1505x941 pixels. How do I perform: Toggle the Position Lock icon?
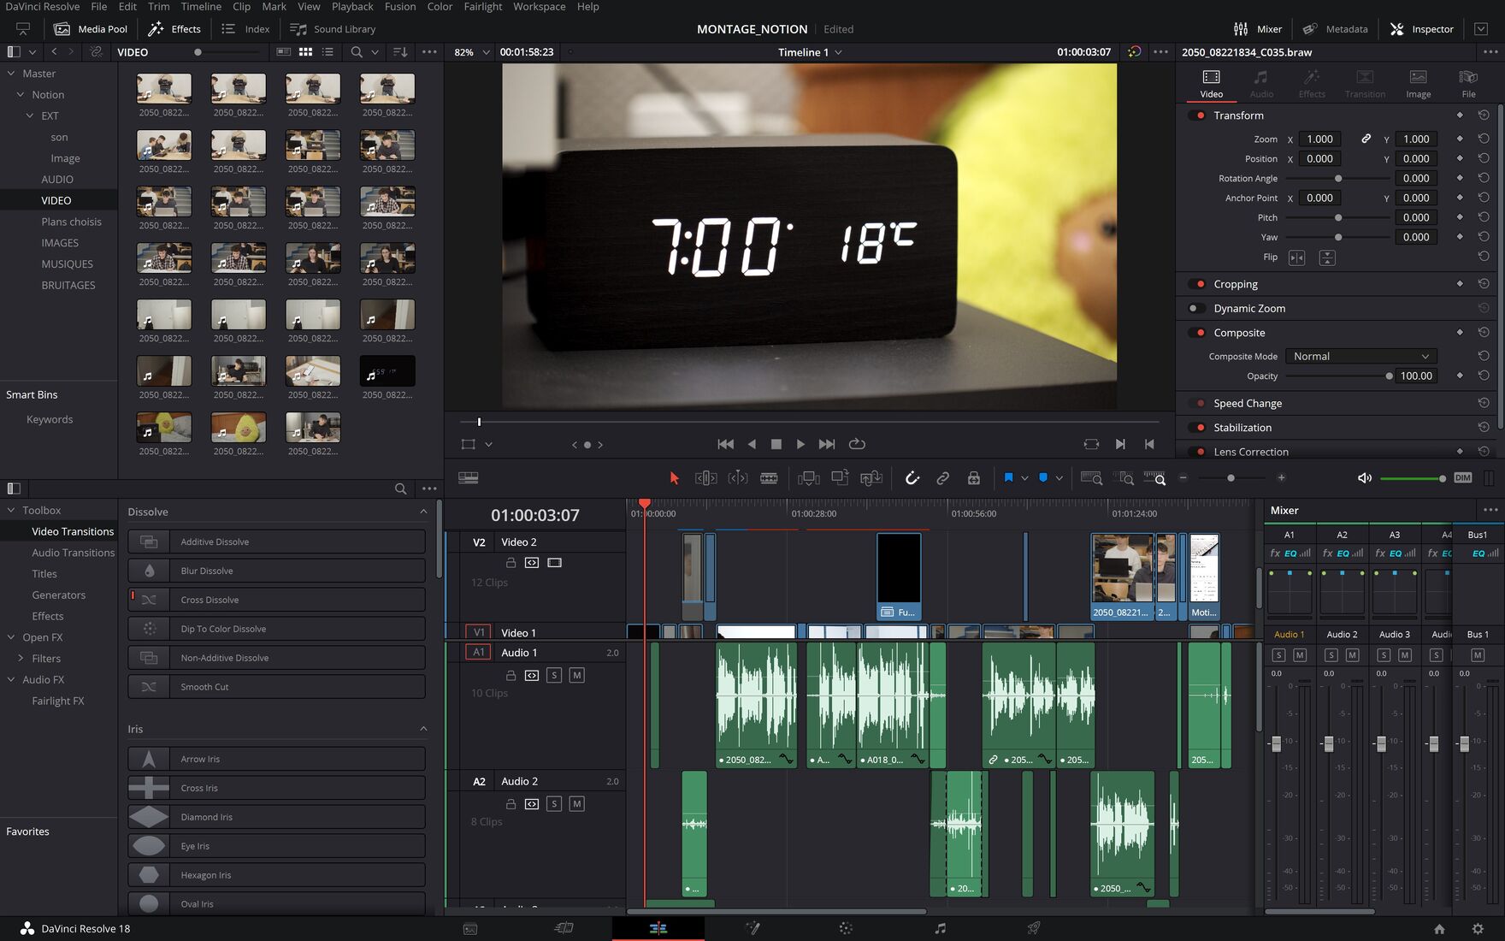point(973,478)
